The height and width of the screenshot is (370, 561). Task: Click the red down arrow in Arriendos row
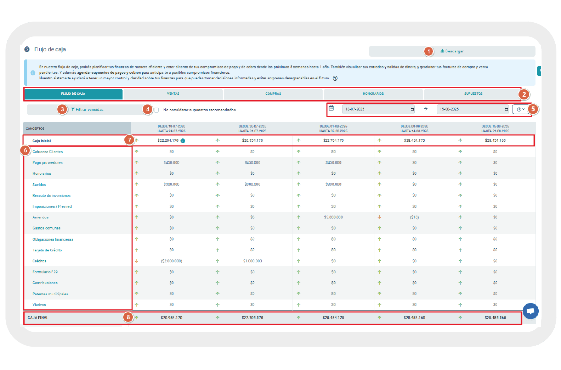[379, 217]
